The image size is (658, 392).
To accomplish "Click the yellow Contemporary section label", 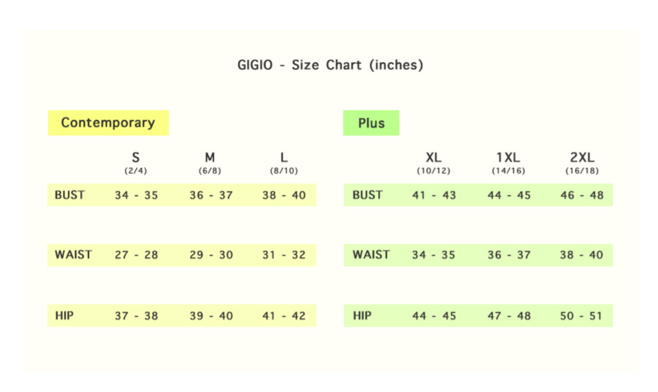I will (108, 123).
